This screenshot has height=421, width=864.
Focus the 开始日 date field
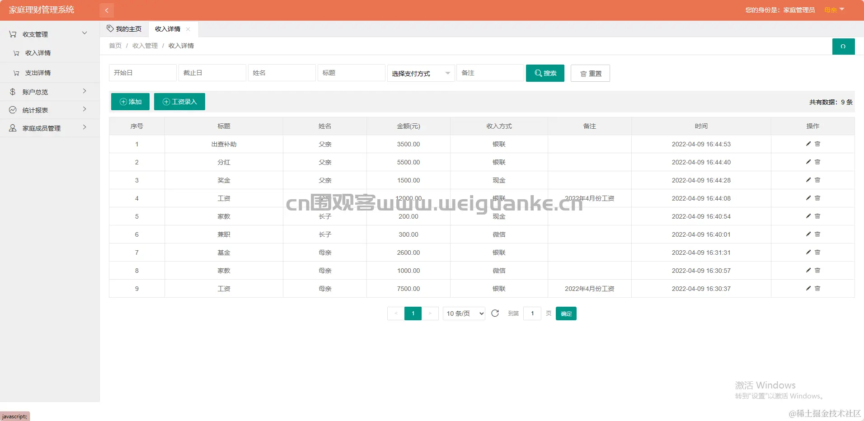pyautogui.click(x=143, y=73)
